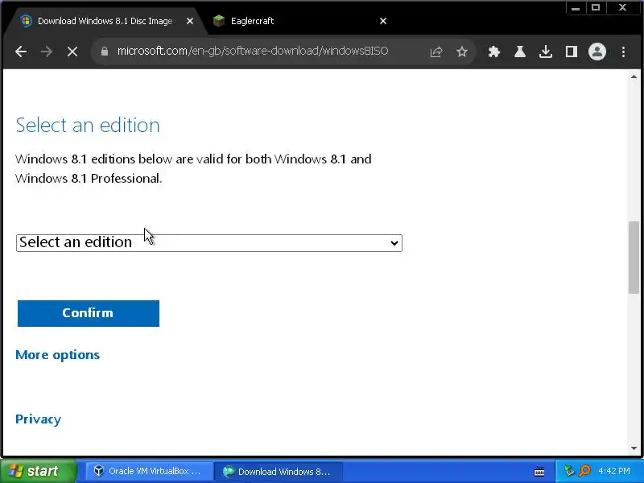This screenshot has height=483, width=644.
Task: Open Chrome three-dot menu
Action: [623, 52]
